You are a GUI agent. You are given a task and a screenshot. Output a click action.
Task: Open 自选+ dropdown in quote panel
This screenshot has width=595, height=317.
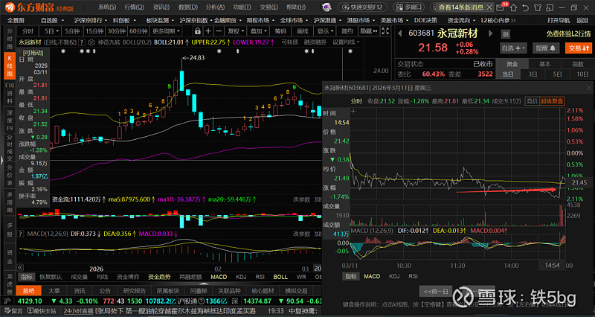coord(514,48)
